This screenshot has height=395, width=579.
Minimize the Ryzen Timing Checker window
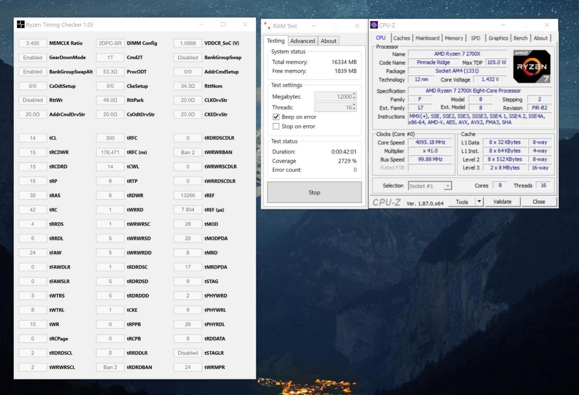click(x=201, y=24)
